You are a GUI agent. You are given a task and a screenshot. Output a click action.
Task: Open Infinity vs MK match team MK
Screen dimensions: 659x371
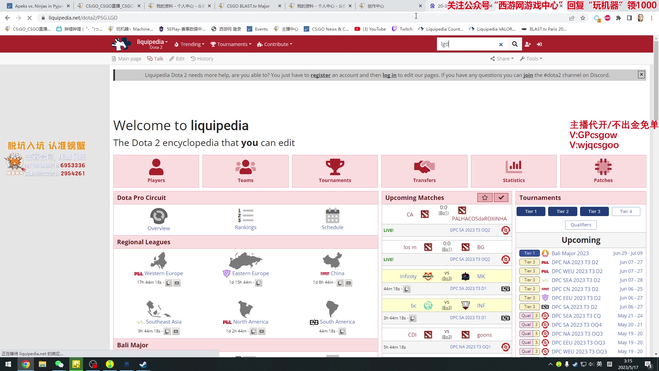[x=481, y=277]
